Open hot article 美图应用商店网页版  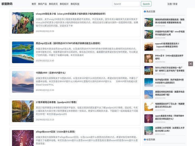click(170, 93)
